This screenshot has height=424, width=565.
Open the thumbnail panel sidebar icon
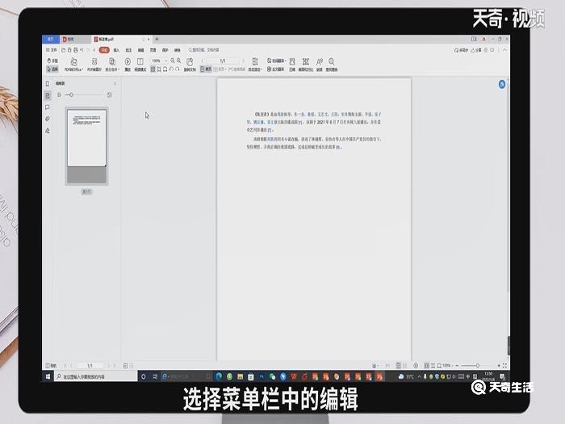[47, 95]
